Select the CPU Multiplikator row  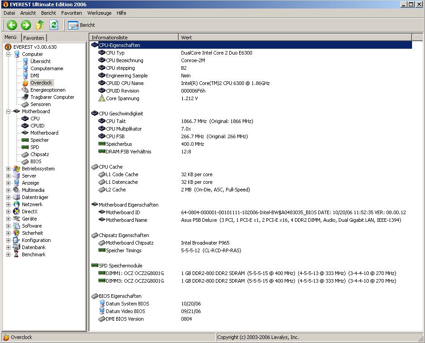pyautogui.click(x=251, y=129)
